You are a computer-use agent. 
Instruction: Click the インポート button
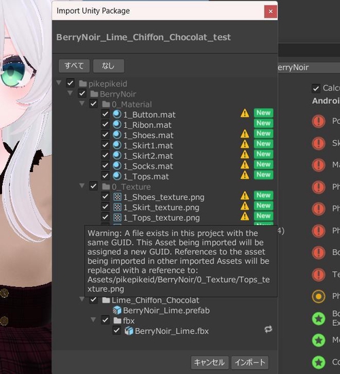250,362
